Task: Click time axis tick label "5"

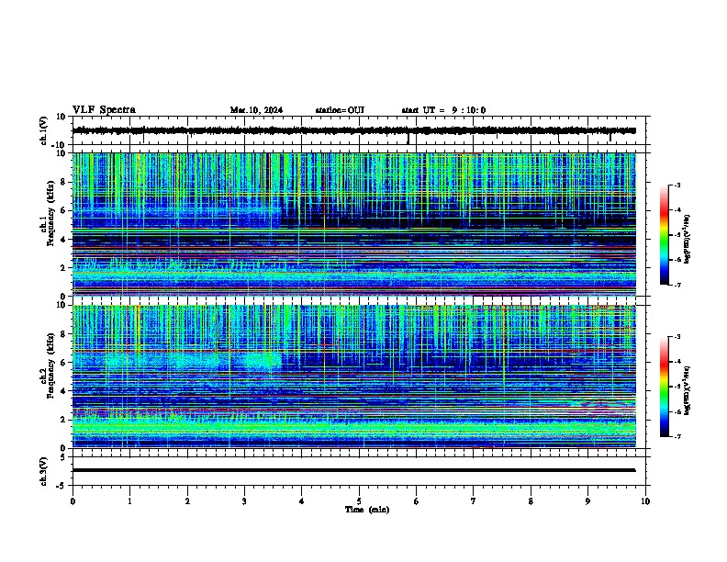Action: pos(359,501)
